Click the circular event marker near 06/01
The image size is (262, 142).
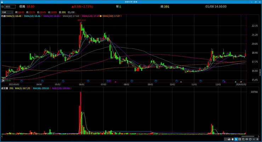88,81
